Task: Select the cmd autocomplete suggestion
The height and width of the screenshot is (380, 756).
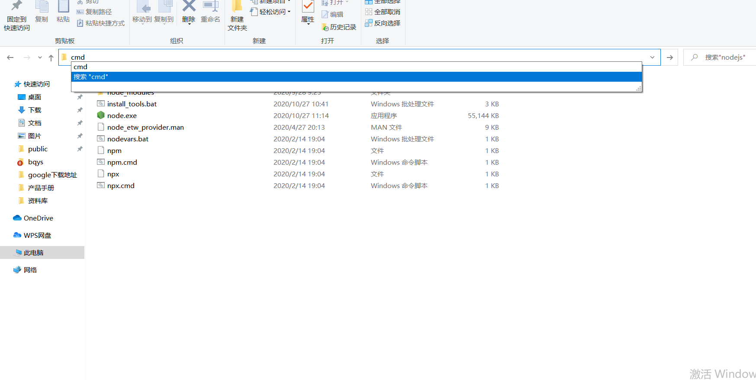Action: (356, 67)
